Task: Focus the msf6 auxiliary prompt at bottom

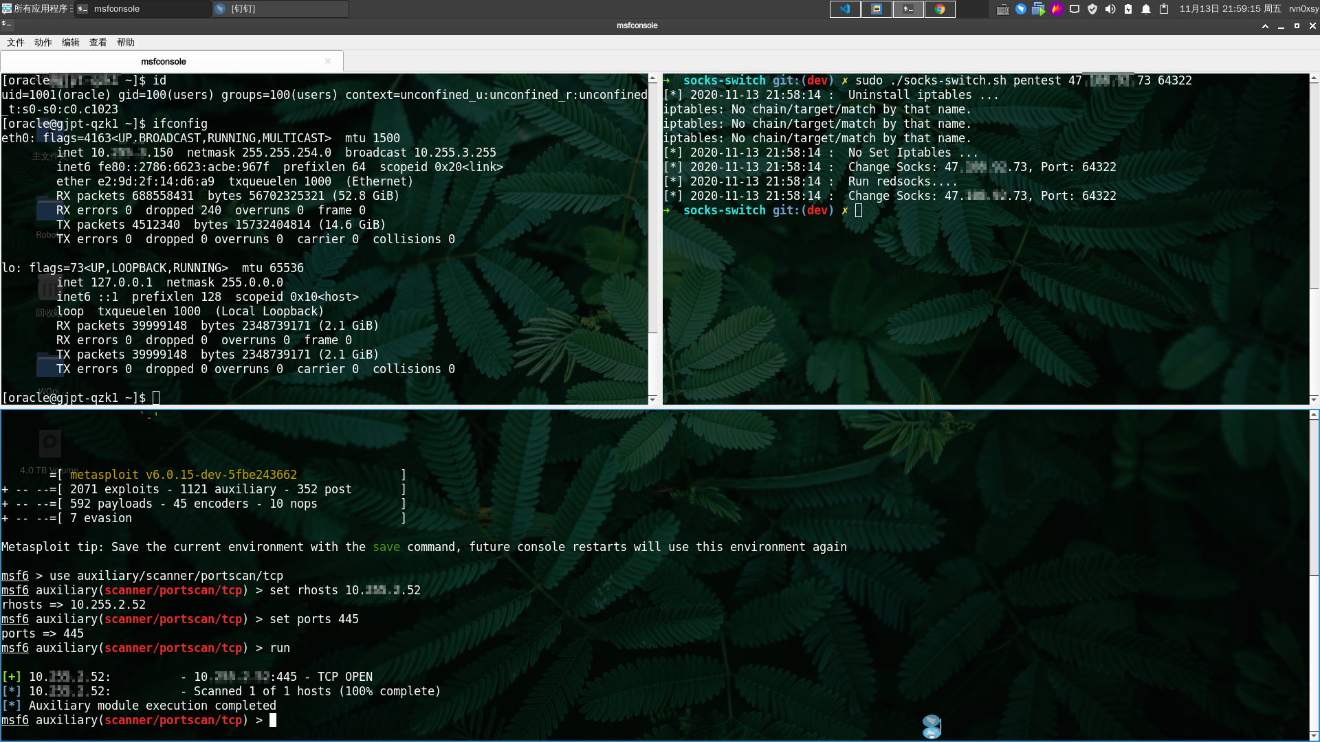Action: pos(139,720)
